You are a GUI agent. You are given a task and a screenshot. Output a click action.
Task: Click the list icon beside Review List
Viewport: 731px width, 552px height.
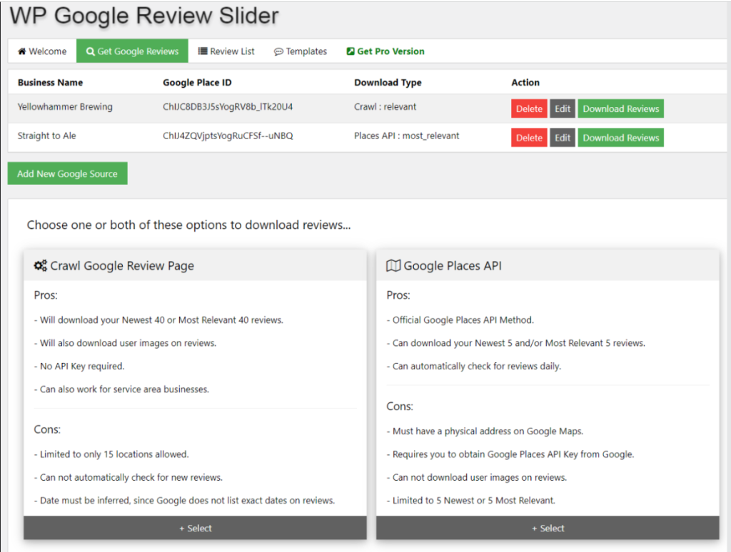(x=203, y=51)
